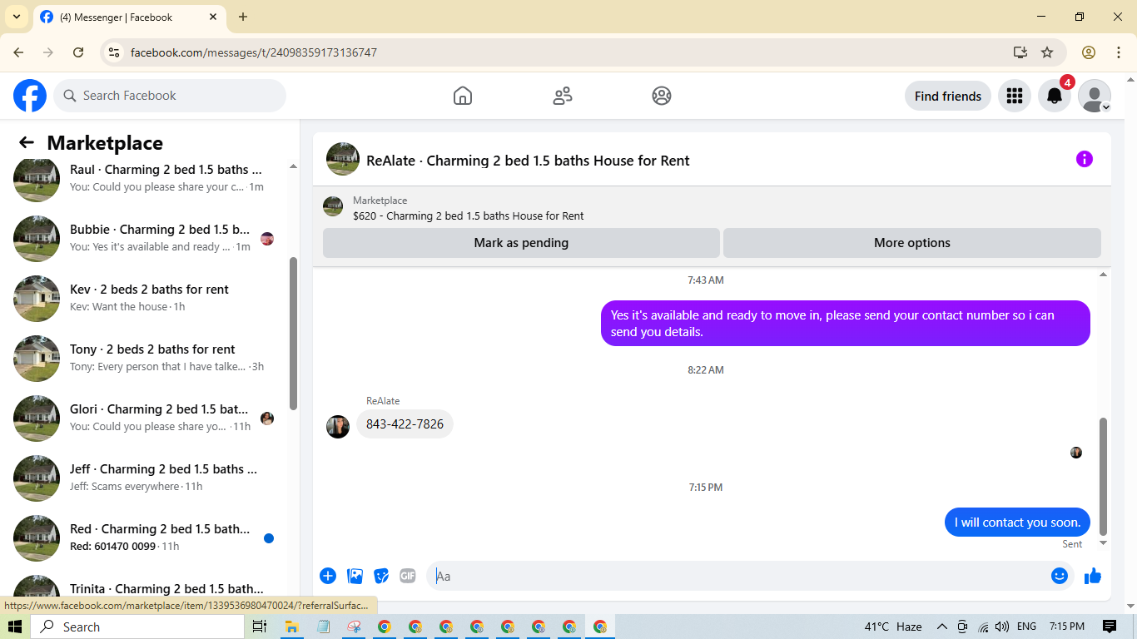Bookmark this page with the star
1137x639 pixels.
point(1047,52)
